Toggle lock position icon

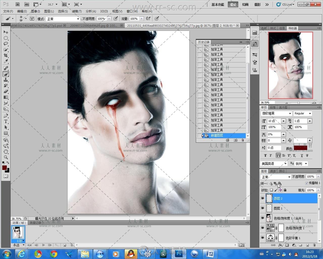280,190
